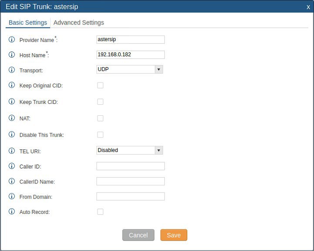Click info icon beside Caller ID
The height and width of the screenshot is (251, 314).
(12, 166)
